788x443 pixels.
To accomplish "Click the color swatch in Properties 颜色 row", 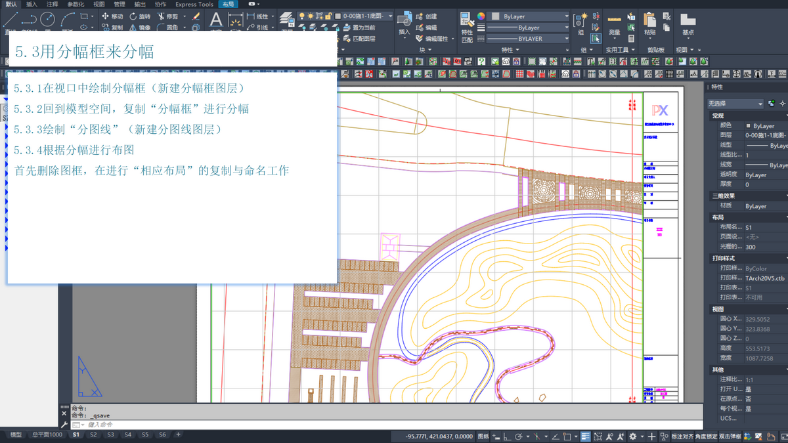I will click(x=748, y=125).
